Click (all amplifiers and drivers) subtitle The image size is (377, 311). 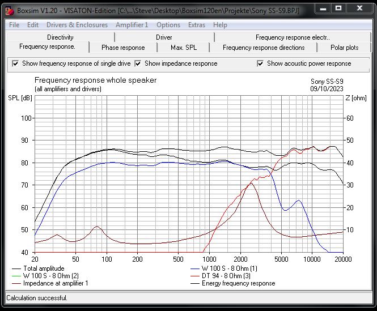click(68, 89)
